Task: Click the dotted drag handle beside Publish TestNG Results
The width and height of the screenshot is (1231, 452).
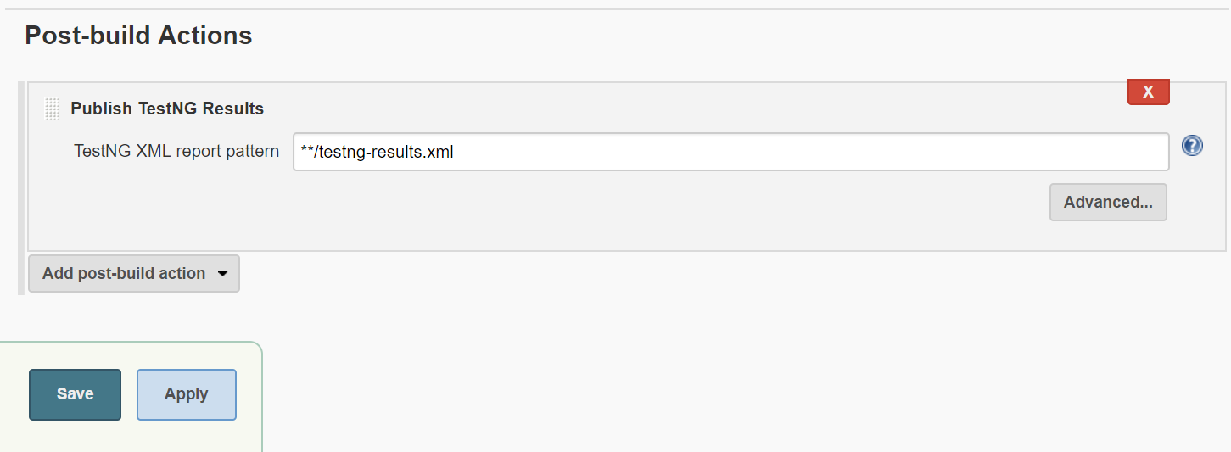Action: click(x=53, y=109)
